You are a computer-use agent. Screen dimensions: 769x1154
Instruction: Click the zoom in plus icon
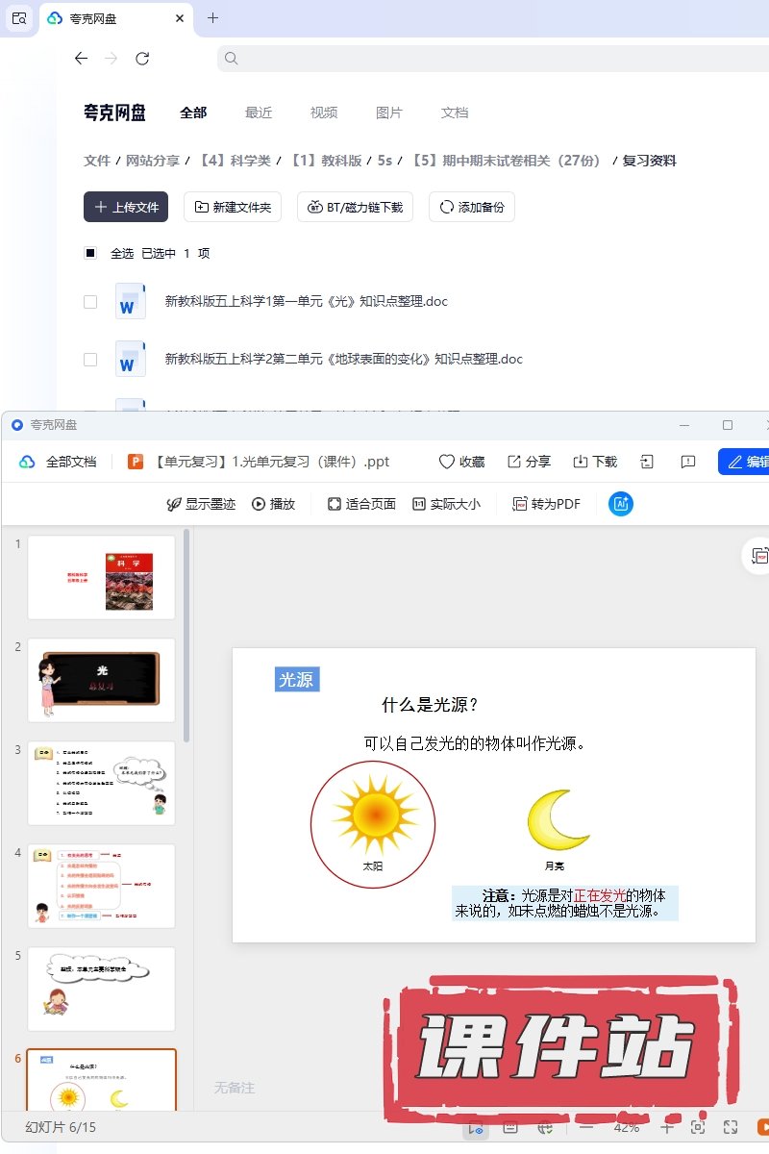coord(667,1127)
